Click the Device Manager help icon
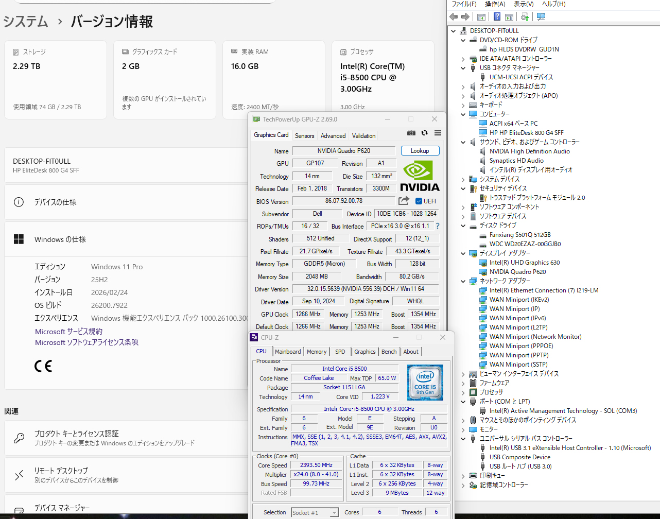Viewport: 660px width, 519px height. [x=497, y=17]
